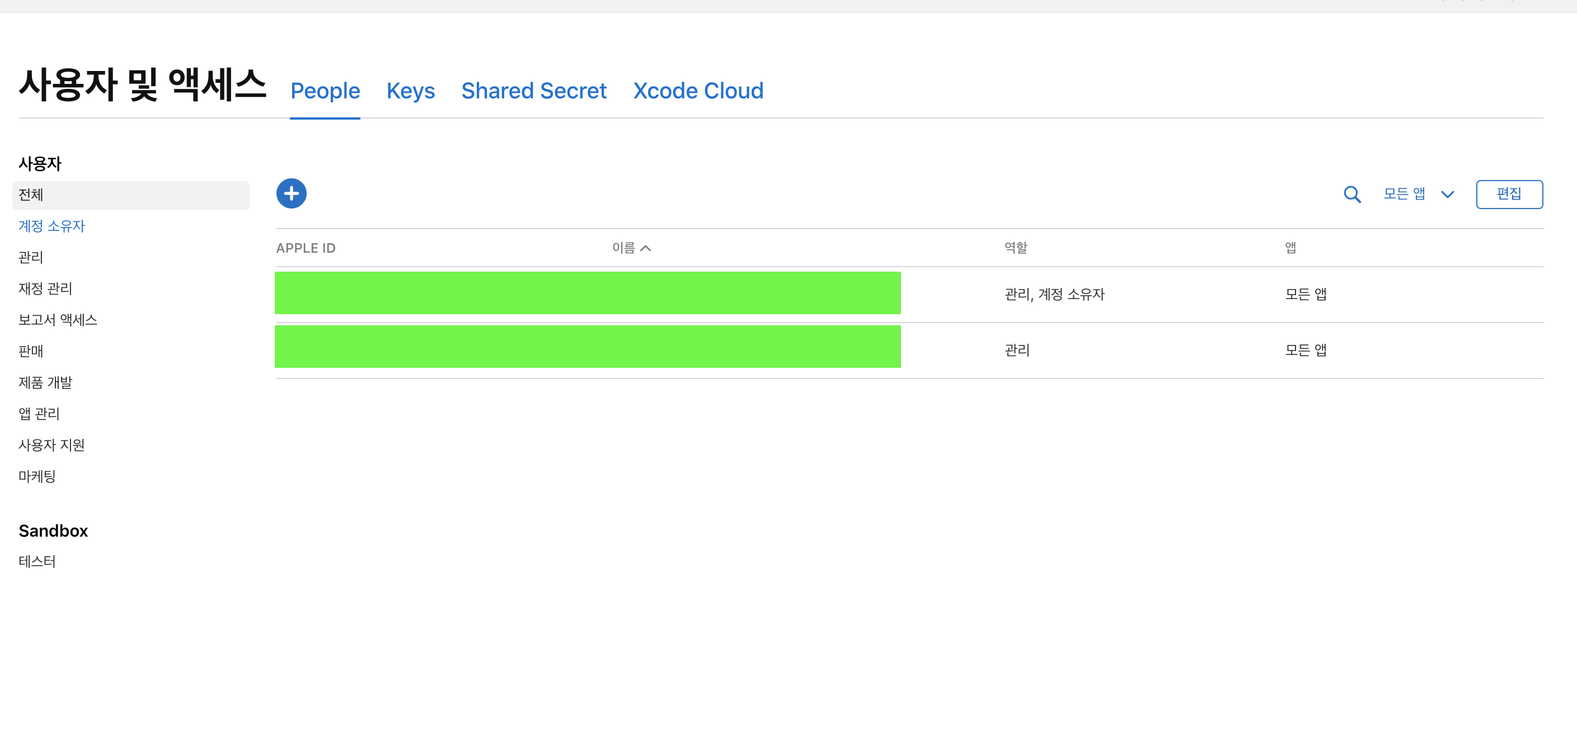Image resolution: width=1577 pixels, height=739 pixels.
Task: Select the 제품 개발 role filter
Action: tap(45, 383)
